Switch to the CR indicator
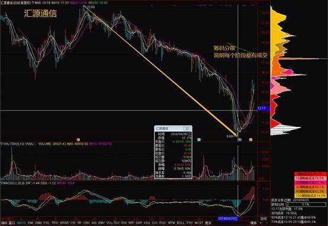Viewport: 328px width, 226px height. pyautogui.click(x=73, y=223)
